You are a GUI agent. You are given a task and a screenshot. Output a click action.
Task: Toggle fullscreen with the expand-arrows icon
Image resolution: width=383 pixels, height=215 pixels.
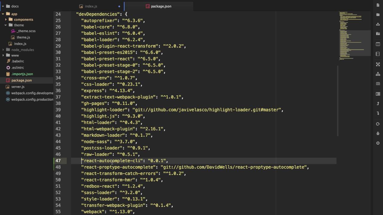coord(378,64)
